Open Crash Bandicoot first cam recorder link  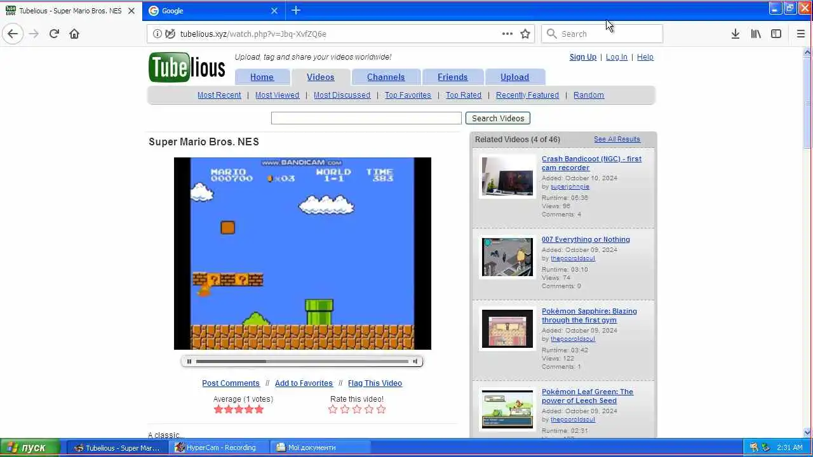click(x=591, y=163)
